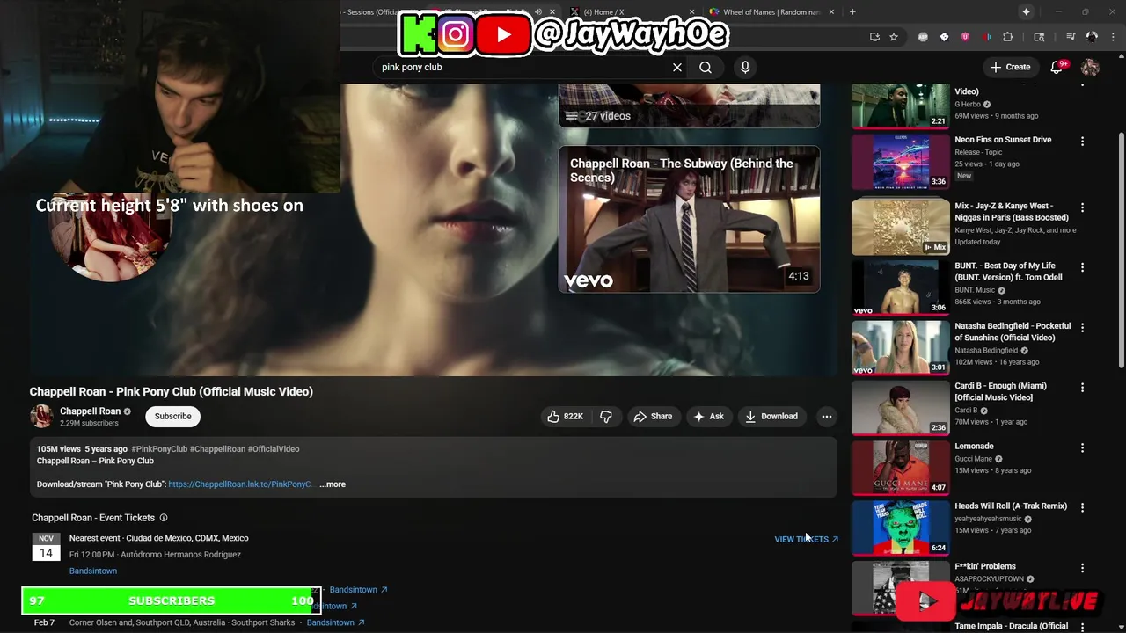
Task: Install page as app from address bar
Action: (874, 37)
